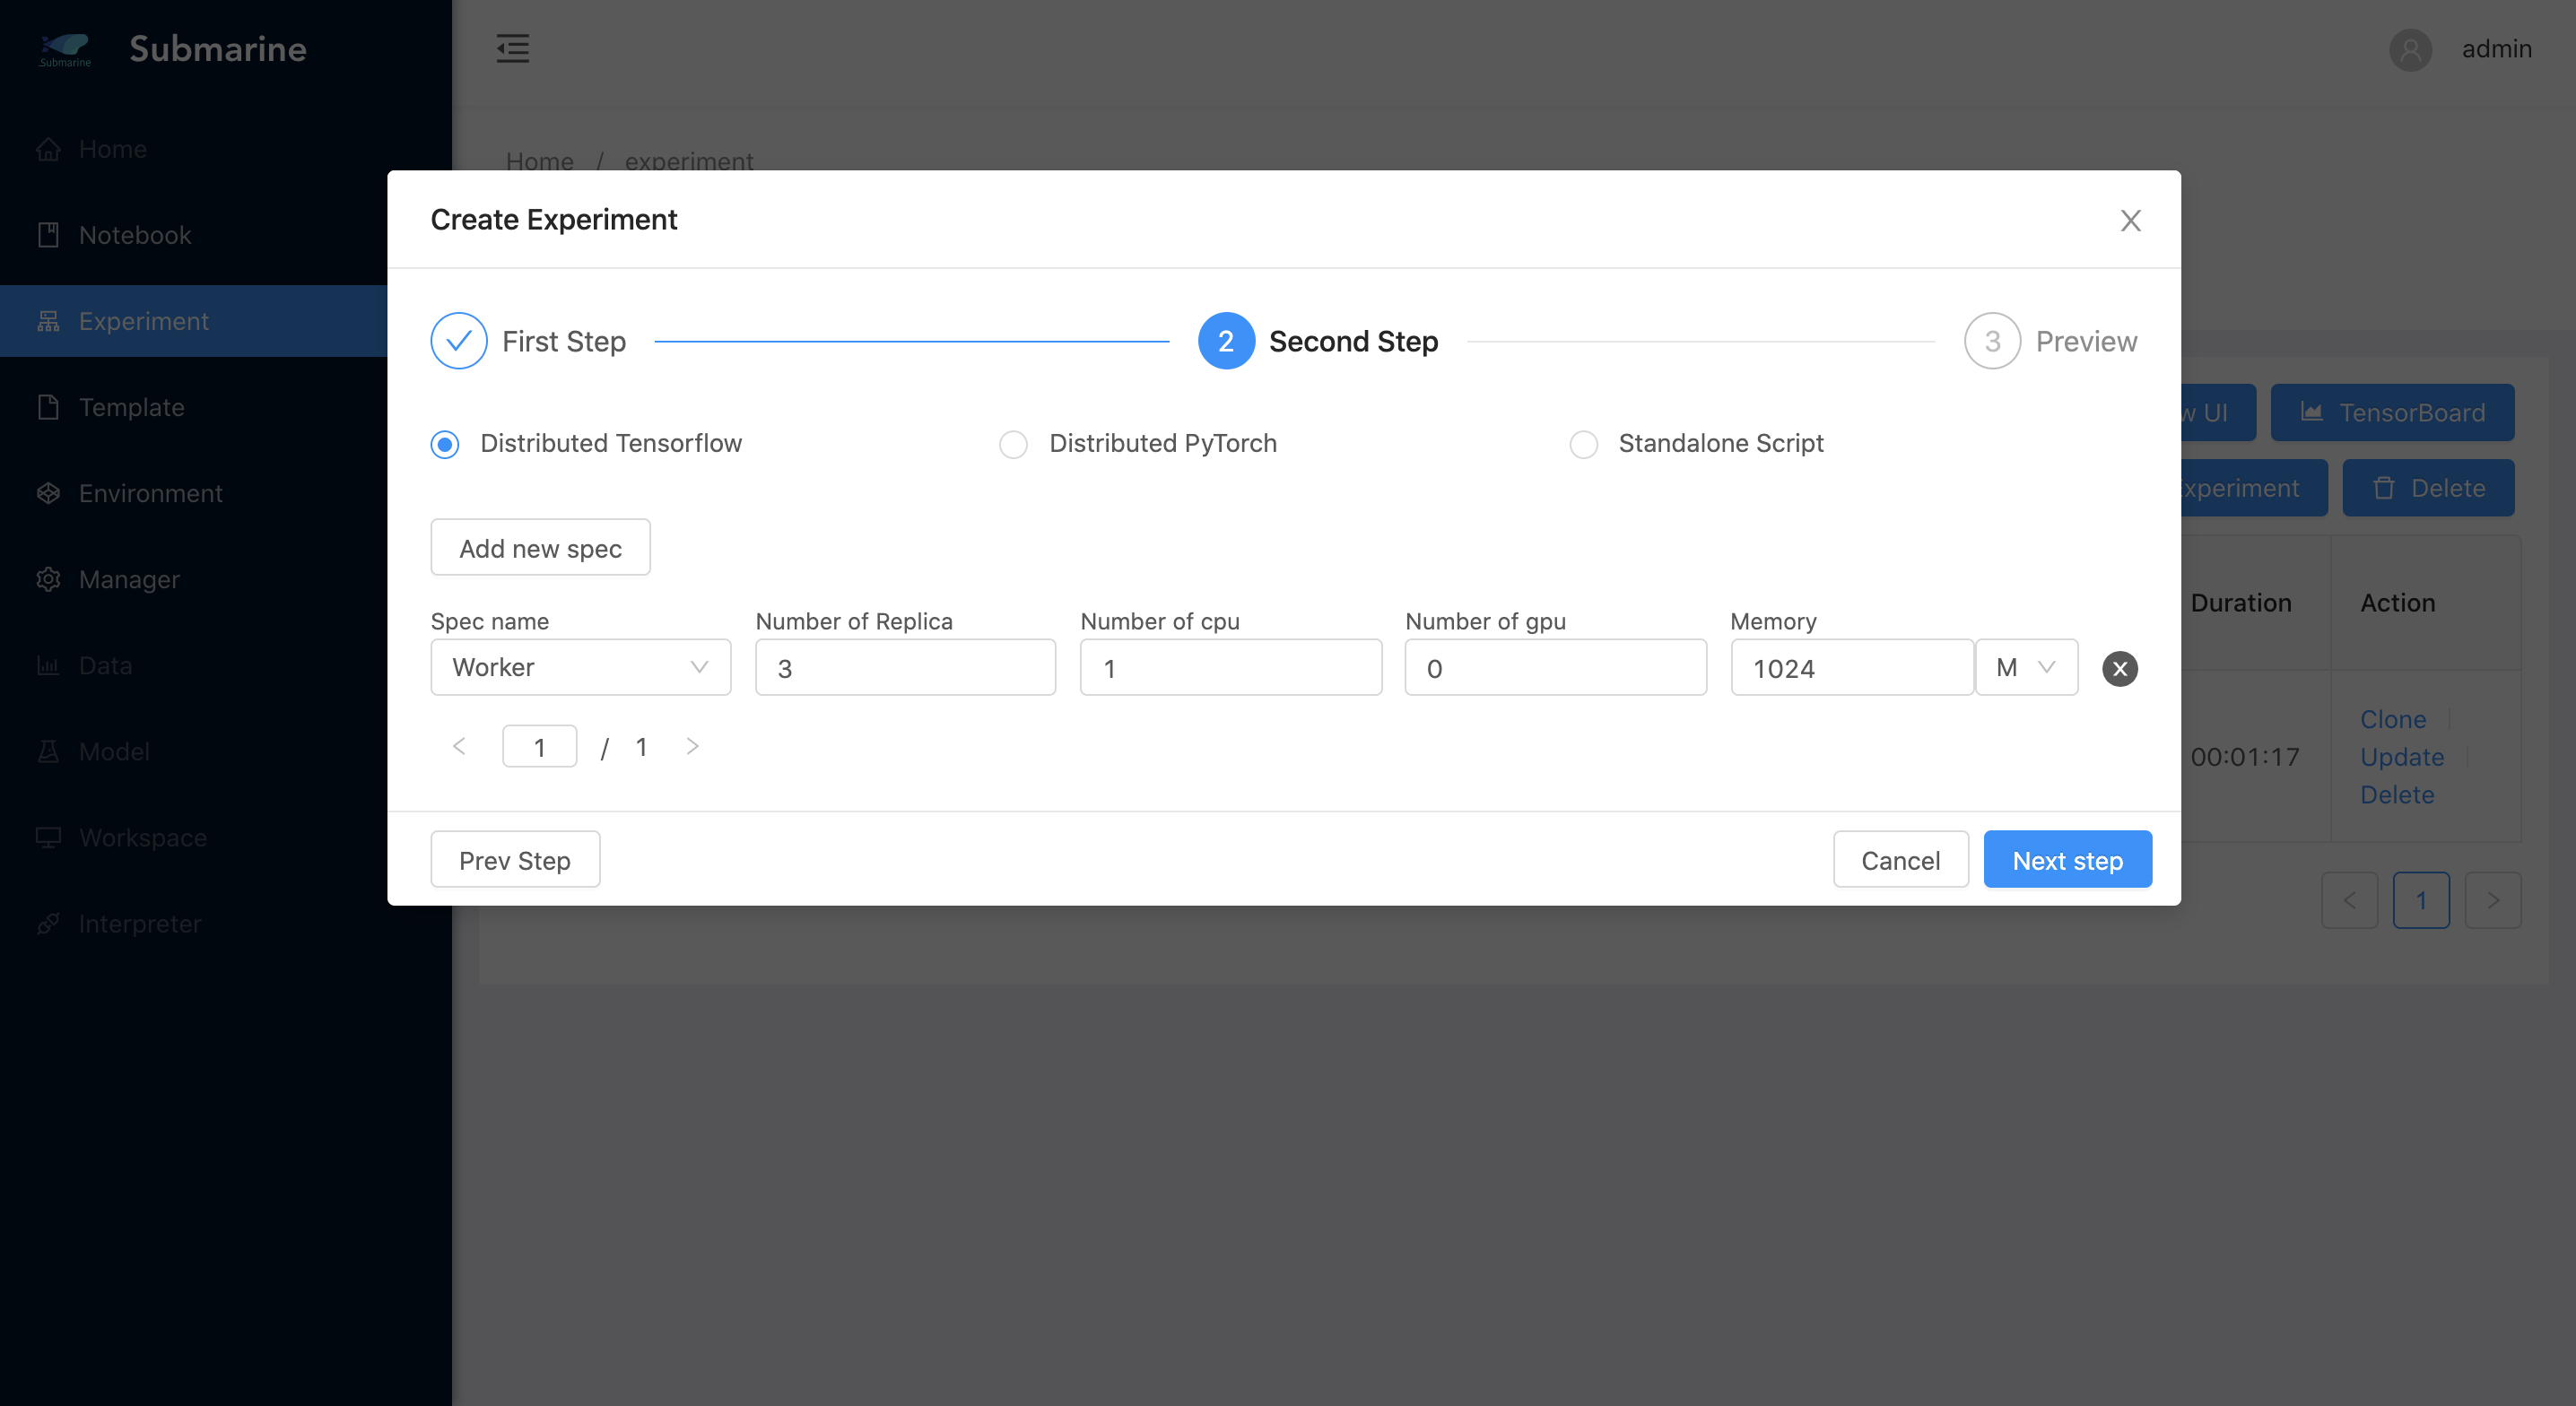Click the admin user avatar icon
Viewport: 2576px width, 1406px height.
click(2410, 49)
